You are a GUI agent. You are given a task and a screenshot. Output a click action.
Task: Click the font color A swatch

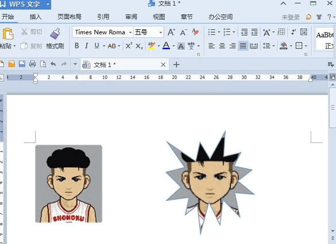click(167, 46)
